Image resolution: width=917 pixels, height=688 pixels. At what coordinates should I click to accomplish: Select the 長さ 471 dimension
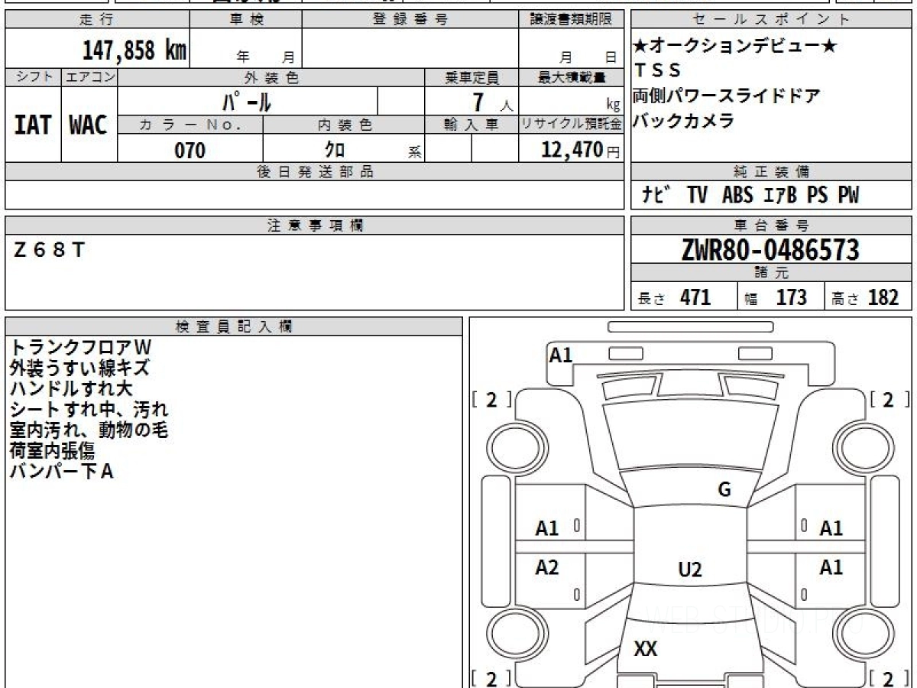coord(675,297)
